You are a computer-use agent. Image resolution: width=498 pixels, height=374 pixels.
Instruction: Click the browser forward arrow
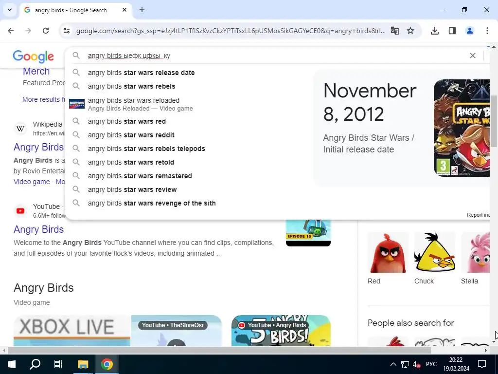tap(28, 31)
